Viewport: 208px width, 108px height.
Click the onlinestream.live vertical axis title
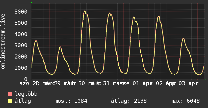click(3, 41)
